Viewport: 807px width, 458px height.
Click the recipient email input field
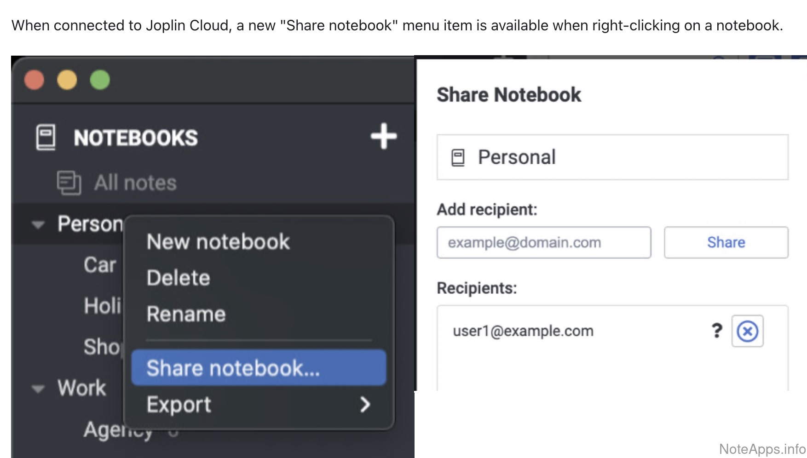click(543, 242)
